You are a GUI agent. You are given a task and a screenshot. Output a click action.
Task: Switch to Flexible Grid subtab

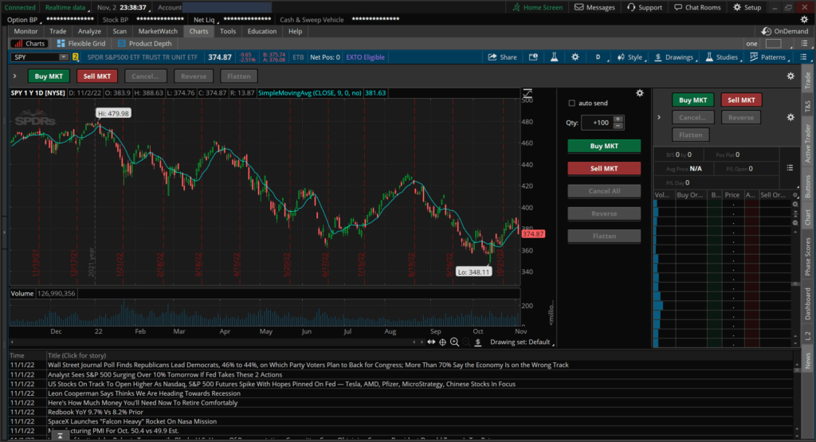[80, 44]
